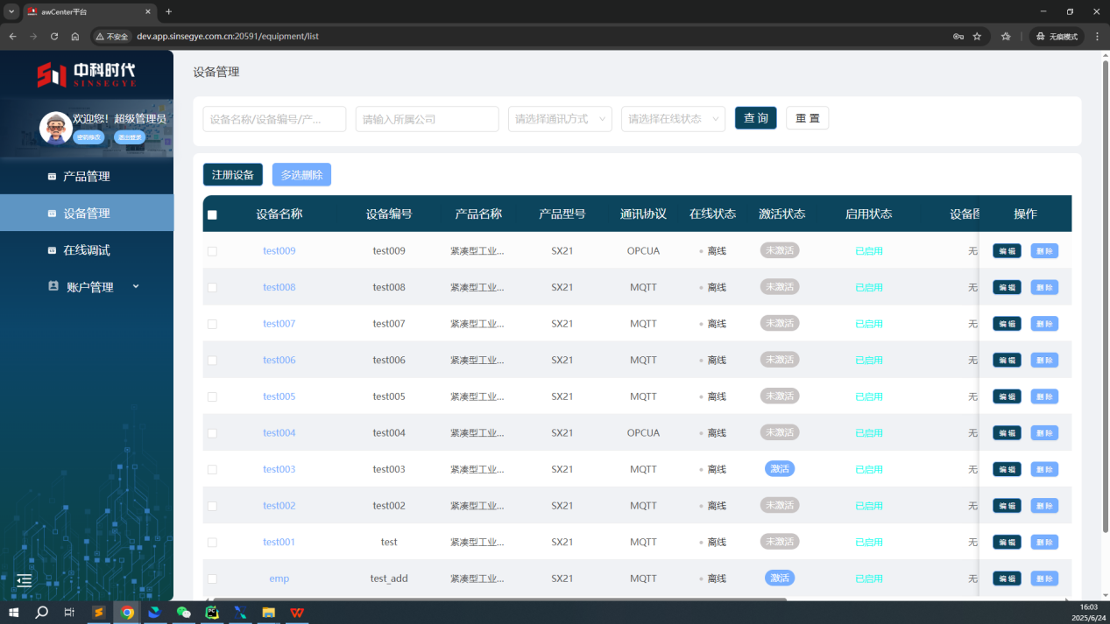Open the 请选择通讯方式 dropdown
Image resolution: width=1110 pixels, height=624 pixels.
point(560,119)
